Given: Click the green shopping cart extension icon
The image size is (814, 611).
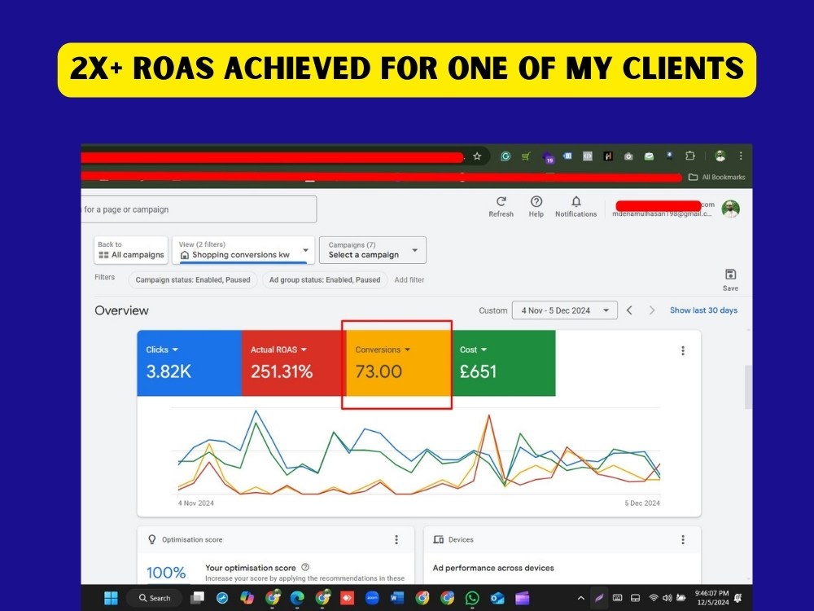Looking at the screenshot, I should [526, 156].
